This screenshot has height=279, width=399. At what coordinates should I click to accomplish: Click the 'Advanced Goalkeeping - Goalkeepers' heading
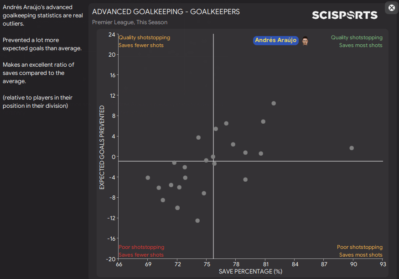(166, 11)
